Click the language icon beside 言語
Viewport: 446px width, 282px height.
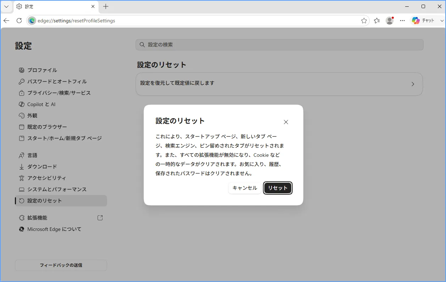tap(22, 155)
